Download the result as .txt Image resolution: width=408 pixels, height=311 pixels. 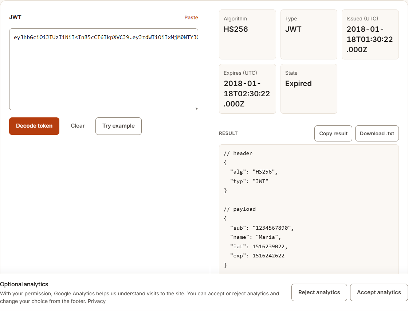coord(377,133)
